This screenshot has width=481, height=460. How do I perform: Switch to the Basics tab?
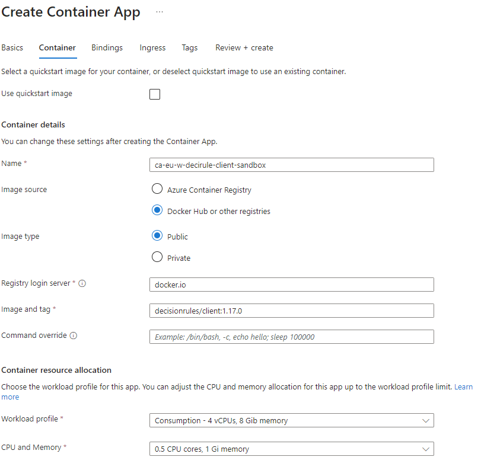[x=12, y=48]
